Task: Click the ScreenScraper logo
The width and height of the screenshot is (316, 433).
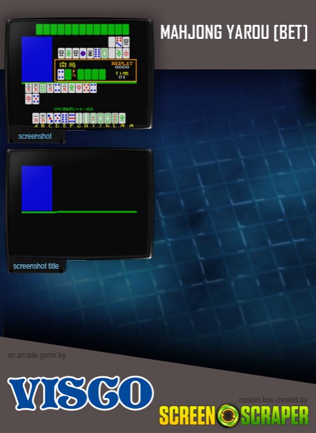Action: [234, 415]
